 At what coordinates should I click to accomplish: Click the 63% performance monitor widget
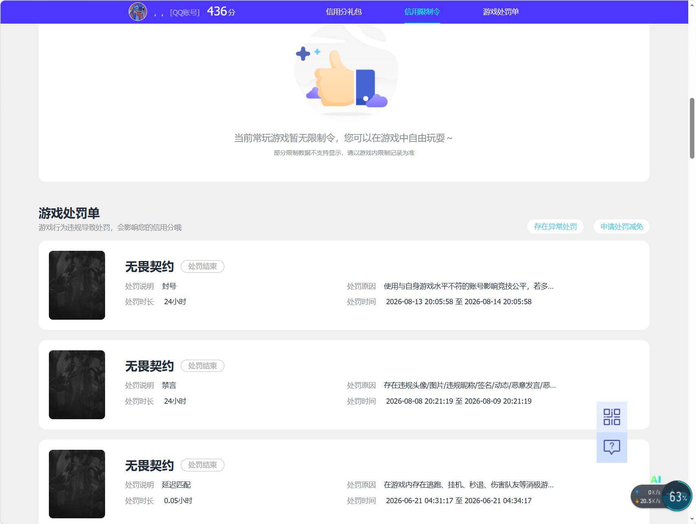click(677, 496)
